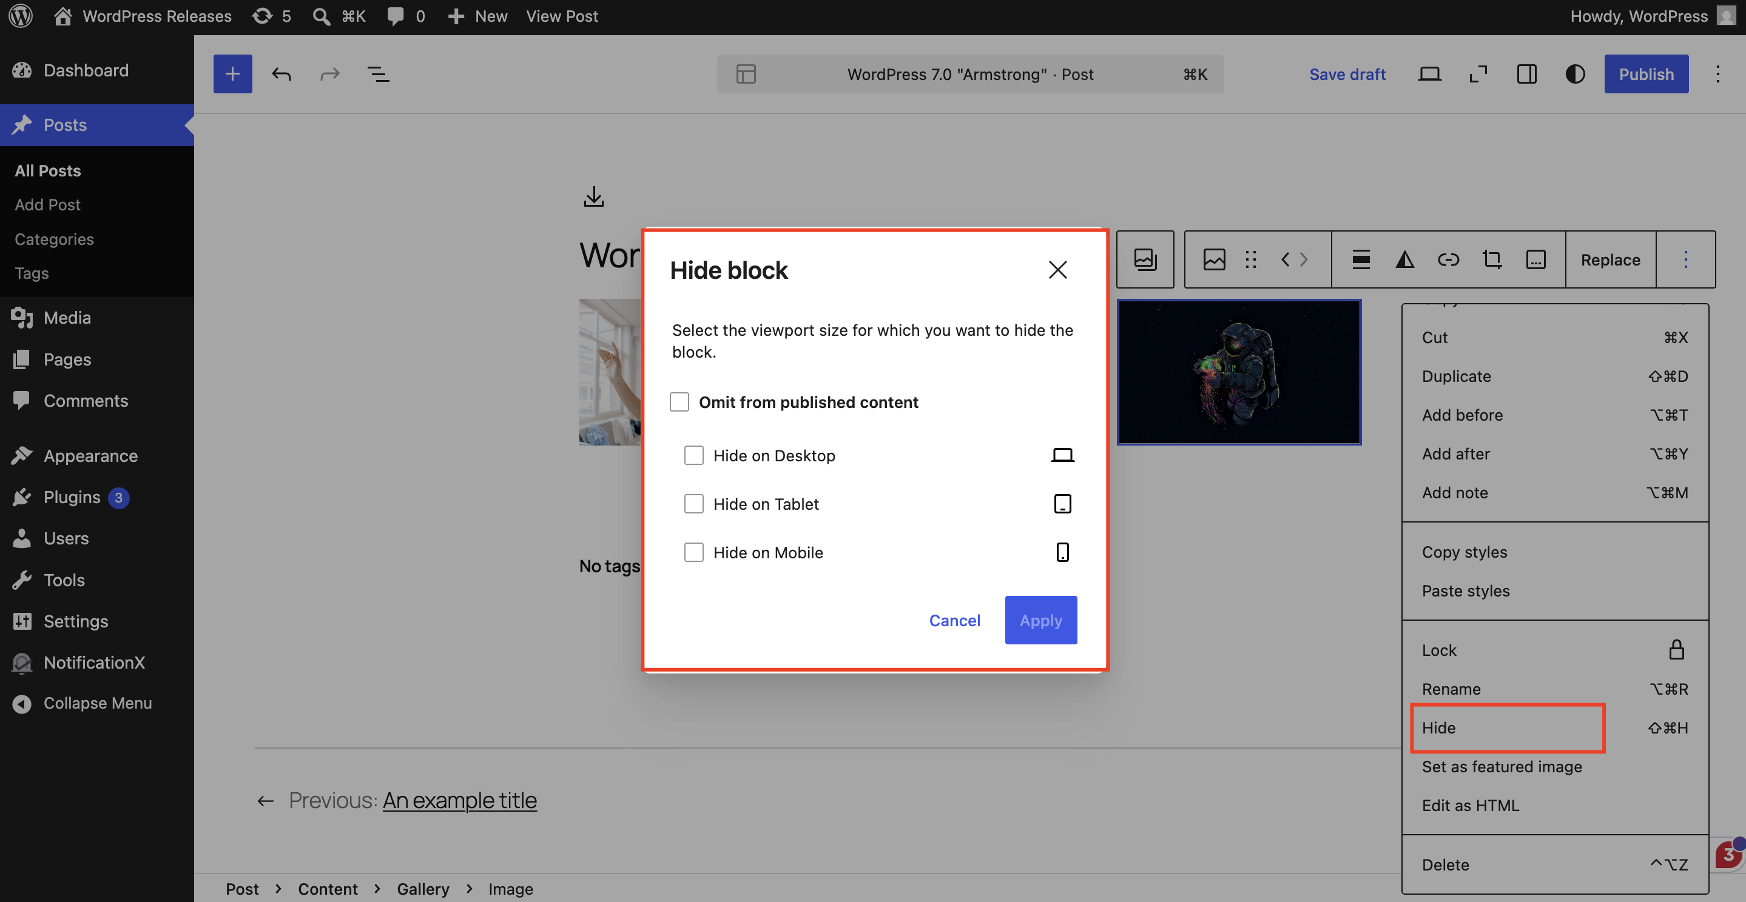
Task: Apply duotone filter icon
Action: [x=1404, y=259]
